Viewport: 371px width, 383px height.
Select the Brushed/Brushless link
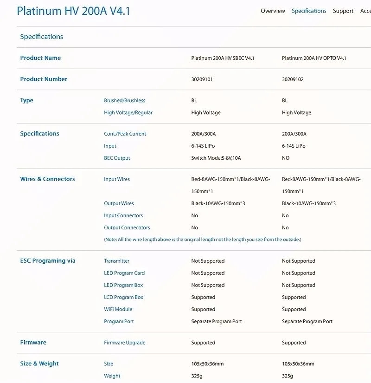point(124,100)
